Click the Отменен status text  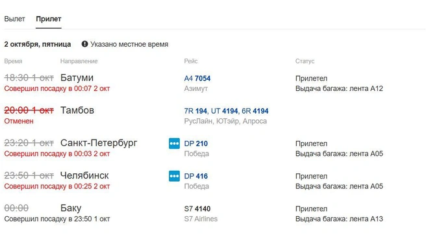coord(19,121)
